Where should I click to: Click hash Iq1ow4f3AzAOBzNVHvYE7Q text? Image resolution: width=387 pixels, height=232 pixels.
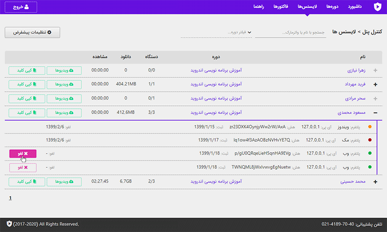click(x=262, y=140)
